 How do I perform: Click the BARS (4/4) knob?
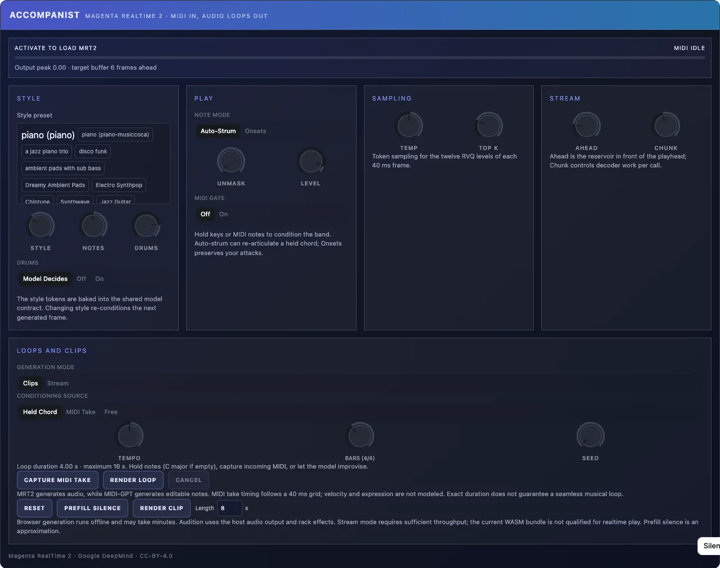point(360,436)
